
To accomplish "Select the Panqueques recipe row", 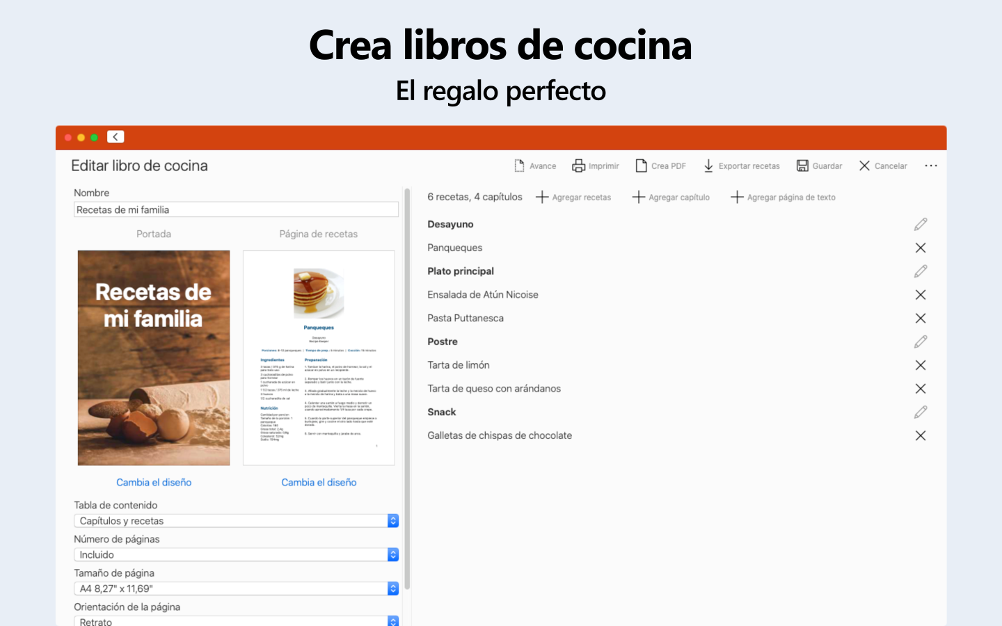I will tap(677, 248).
